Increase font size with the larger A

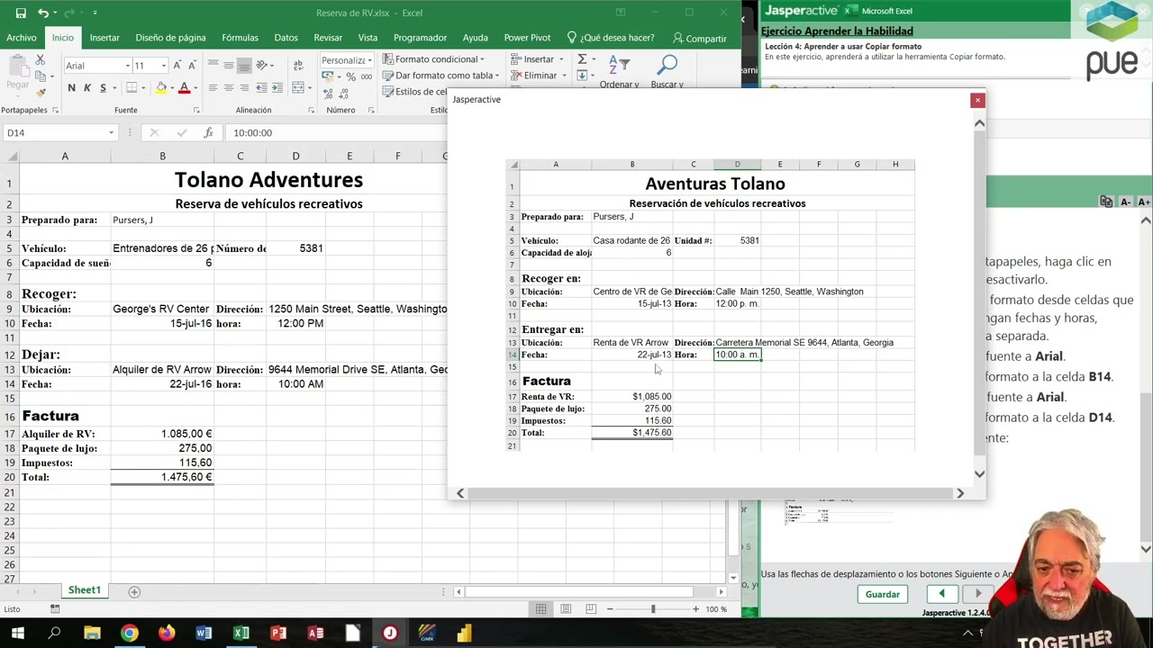pyautogui.click(x=177, y=65)
